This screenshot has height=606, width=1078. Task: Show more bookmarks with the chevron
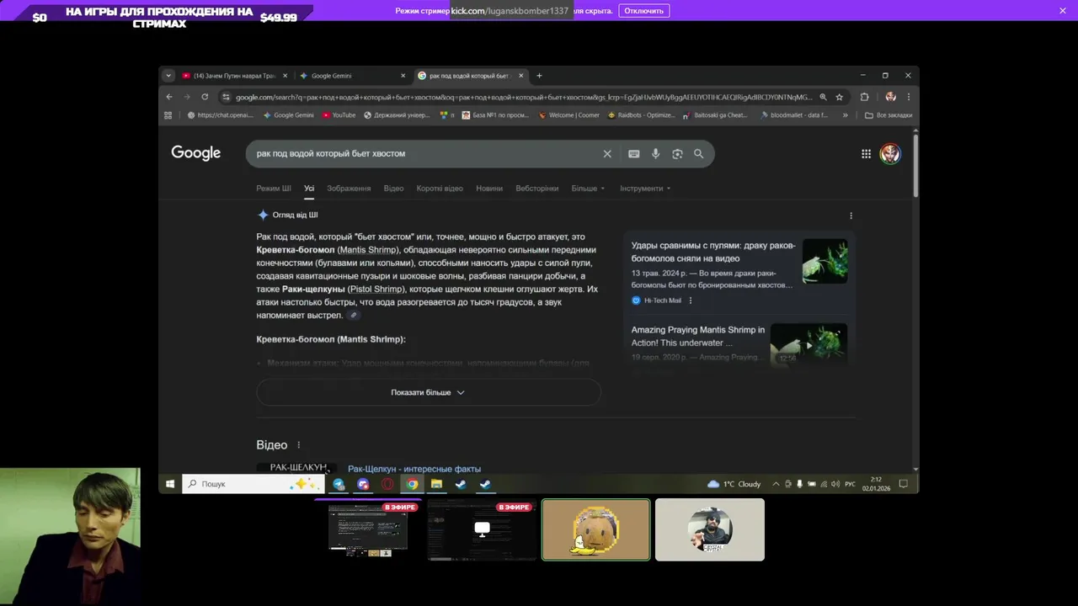click(x=845, y=115)
